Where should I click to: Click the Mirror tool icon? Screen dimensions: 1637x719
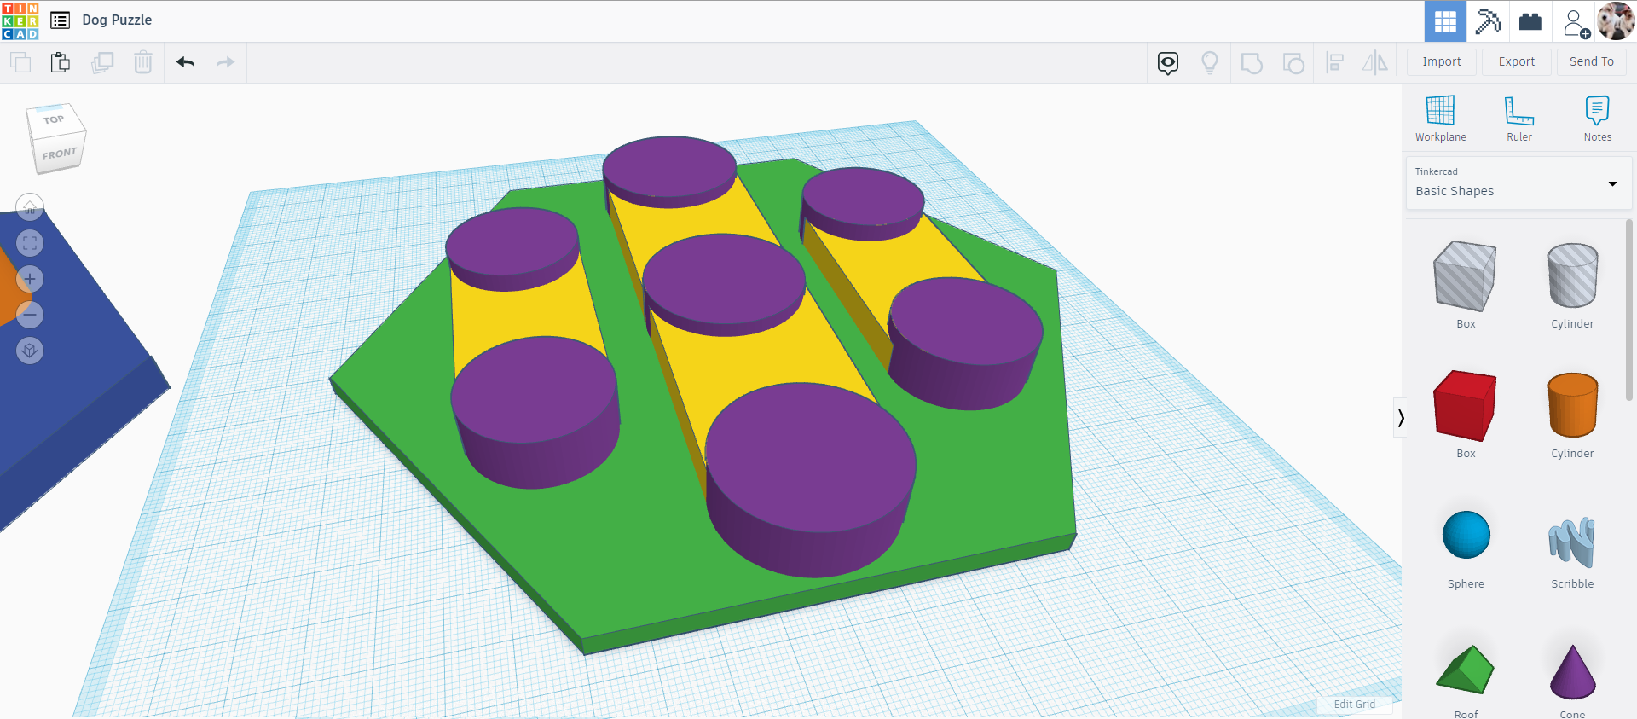[1375, 62]
